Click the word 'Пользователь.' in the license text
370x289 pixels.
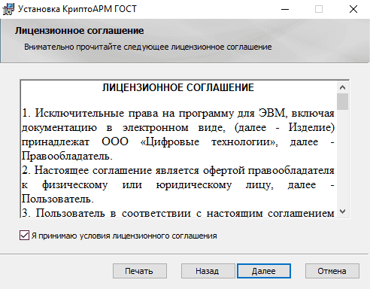tap(57, 199)
